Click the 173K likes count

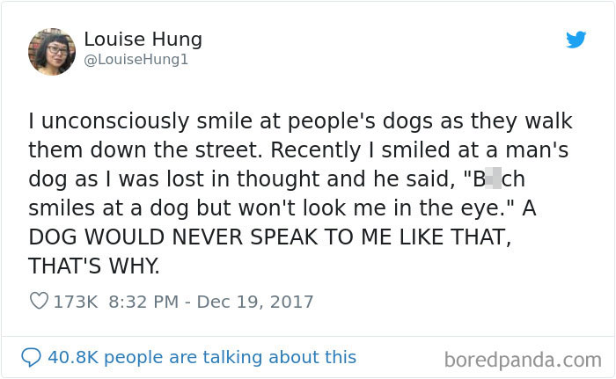point(76,302)
